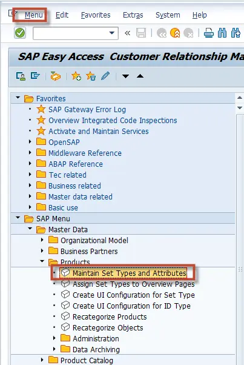Click star icon beside SAP Gateway Error Log

pos(41,109)
